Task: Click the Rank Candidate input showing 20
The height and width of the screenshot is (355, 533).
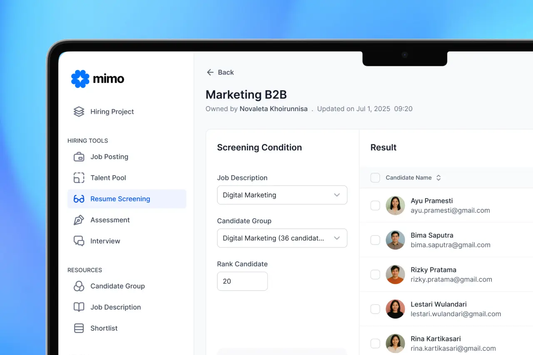Action: point(242,281)
